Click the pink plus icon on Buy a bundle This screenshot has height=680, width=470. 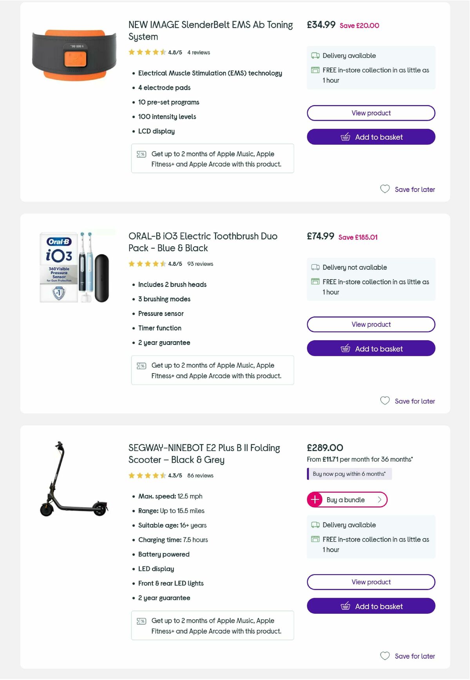[315, 500]
